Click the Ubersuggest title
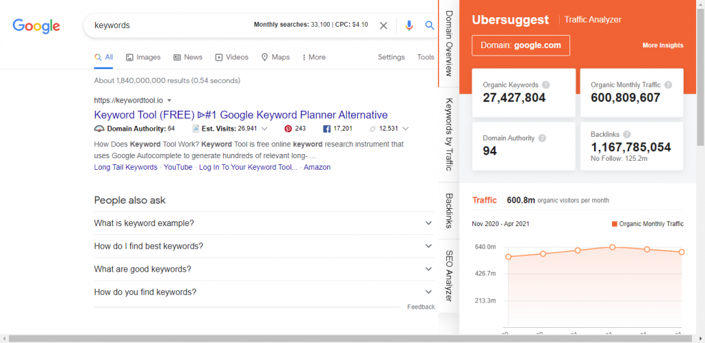The height and width of the screenshot is (343, 705). 510,20
